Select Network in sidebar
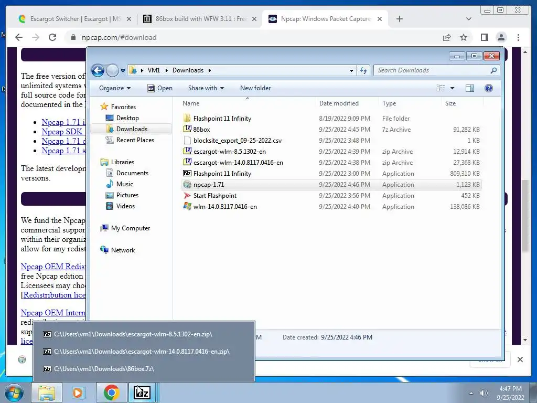This screenshot has height=403, width=537. [117, 250]
